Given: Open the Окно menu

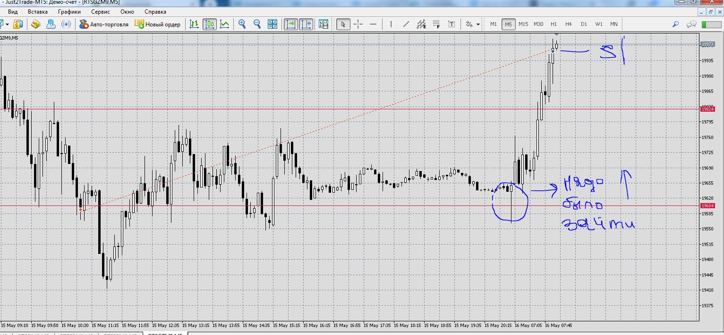Looking at the screenshot, I should (127, 12).
